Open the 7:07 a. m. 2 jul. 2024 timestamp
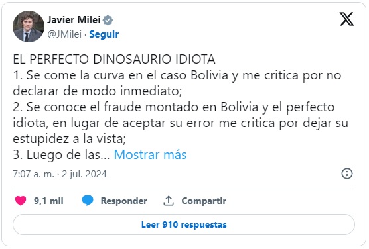 [x=60, y=174]
